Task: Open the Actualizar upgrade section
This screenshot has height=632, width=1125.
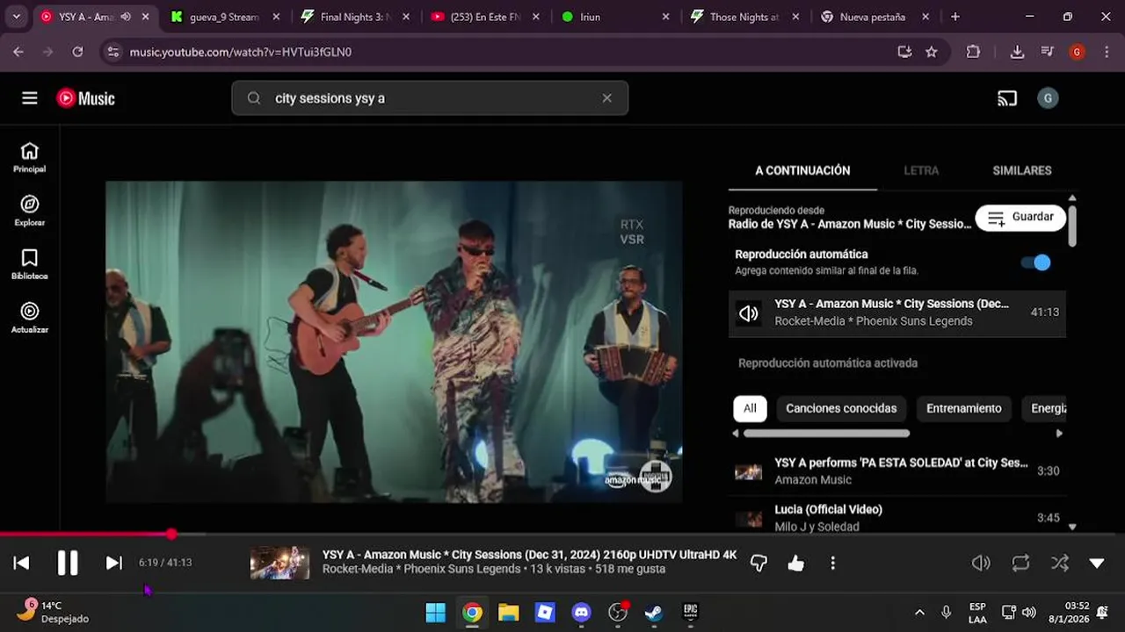Action: click(30, 319)
